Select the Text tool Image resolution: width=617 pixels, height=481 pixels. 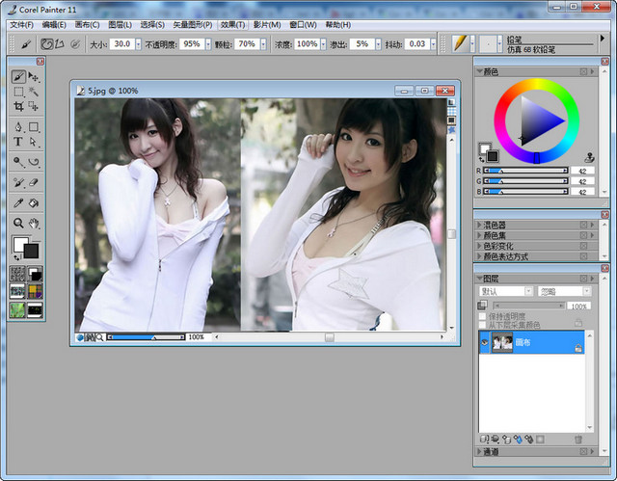tap(18, 142)
